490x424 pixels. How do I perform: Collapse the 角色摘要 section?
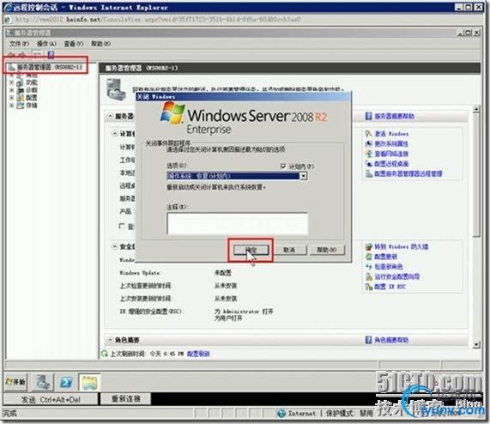click(110, 340)
